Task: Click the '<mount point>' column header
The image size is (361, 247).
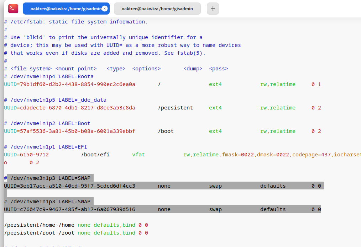Action: point(76,69)
